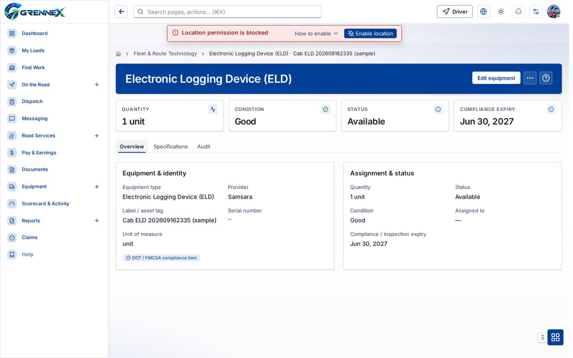This screenshot has height=358, width=573.
Task: Click the Grennex logo
Action: coord(35,12)
